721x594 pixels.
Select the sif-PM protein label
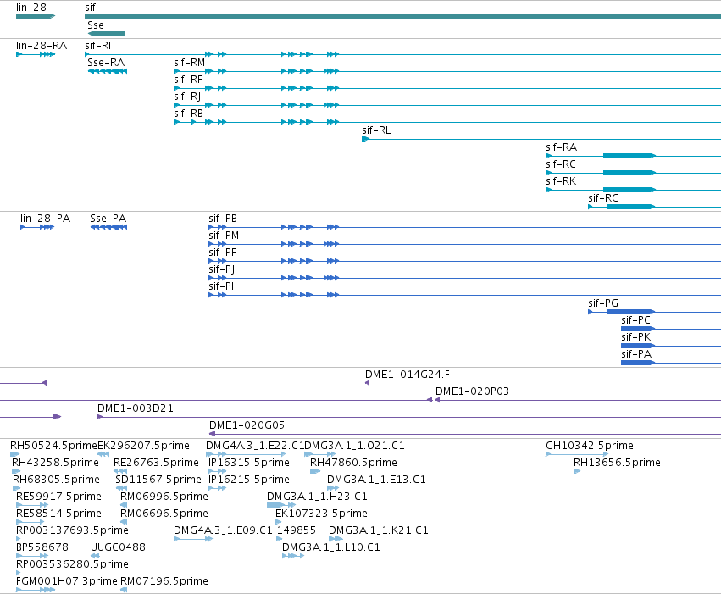click(x=224, y=236)
